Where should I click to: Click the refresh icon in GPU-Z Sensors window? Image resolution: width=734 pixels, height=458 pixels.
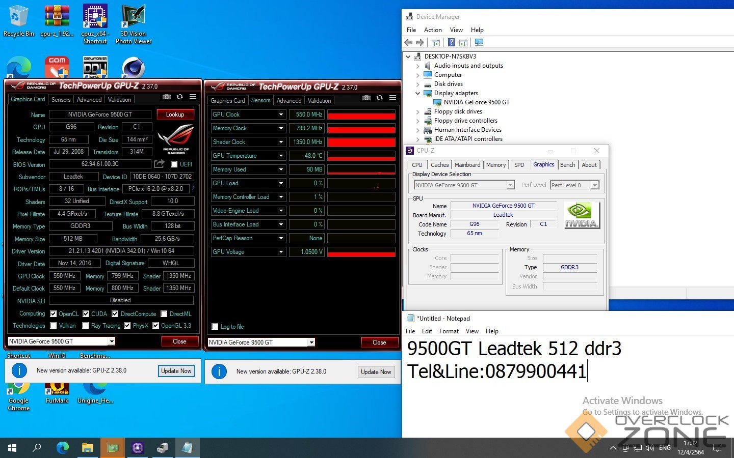[379, 98]
